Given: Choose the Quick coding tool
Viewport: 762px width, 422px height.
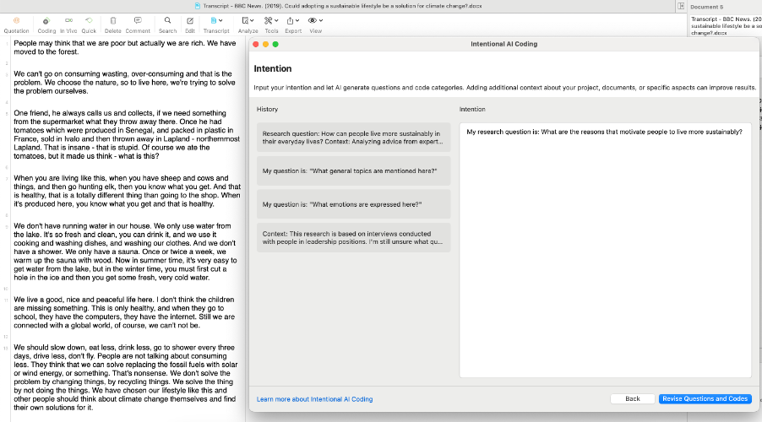Looking at the screenshot, I should pyautogui.click(x=89, y=20).
